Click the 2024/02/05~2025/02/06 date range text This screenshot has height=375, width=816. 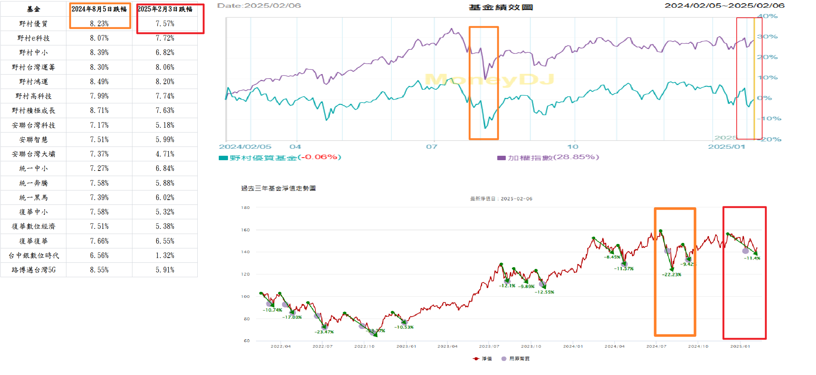725,6
